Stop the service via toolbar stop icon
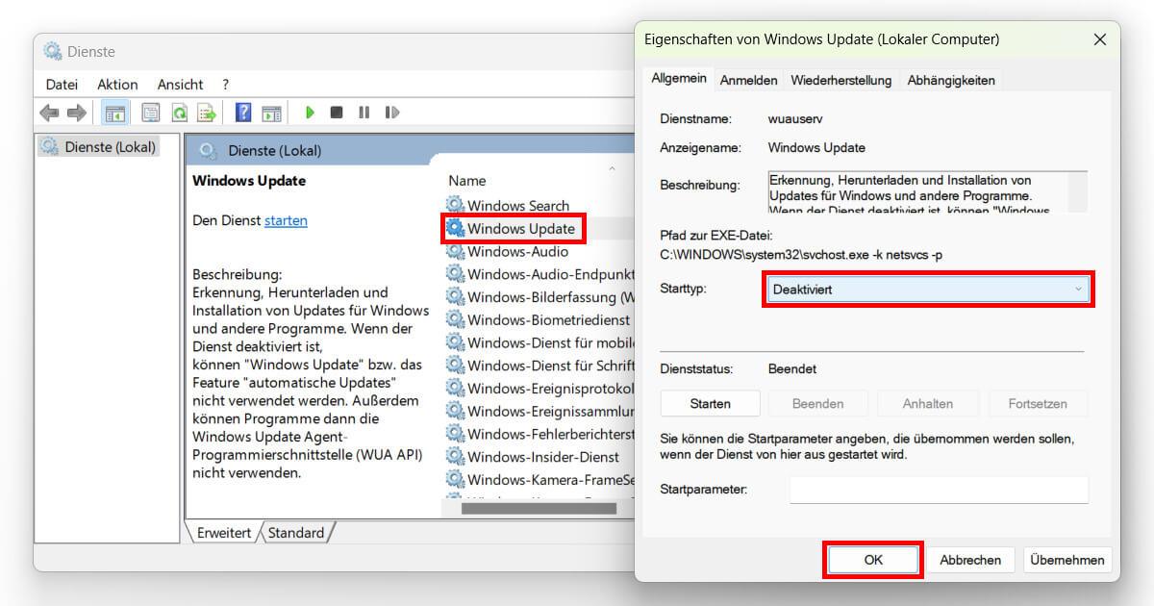 (336, 113)
